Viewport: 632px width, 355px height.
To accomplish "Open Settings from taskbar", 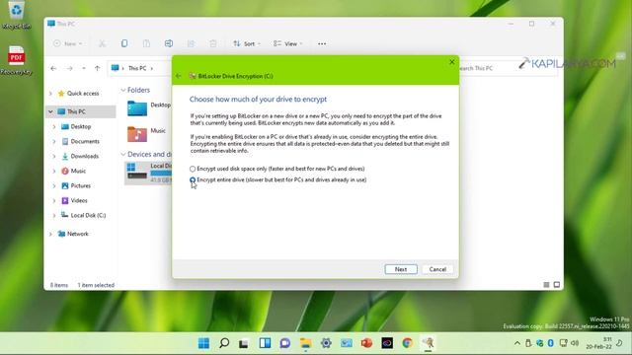I will (x=326, y=343).
